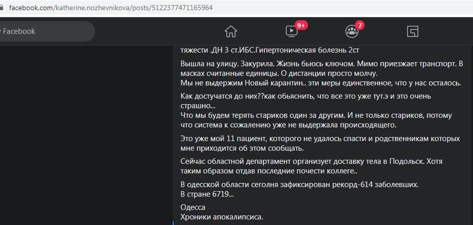Click the 9+ notification badge on Watch
Image resolution: width=473 pixels, height=225 pixels.
pos(301,25)
